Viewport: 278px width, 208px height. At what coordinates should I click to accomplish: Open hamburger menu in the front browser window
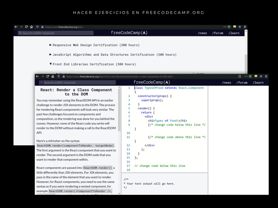[x=266, y=76]
